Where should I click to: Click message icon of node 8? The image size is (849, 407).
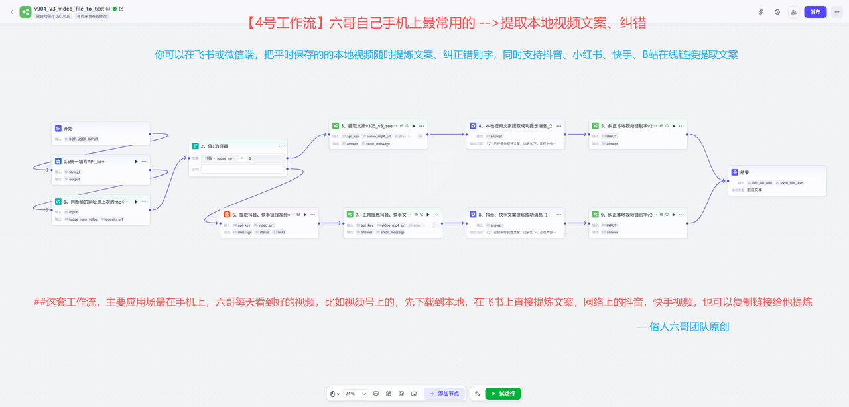473,215
